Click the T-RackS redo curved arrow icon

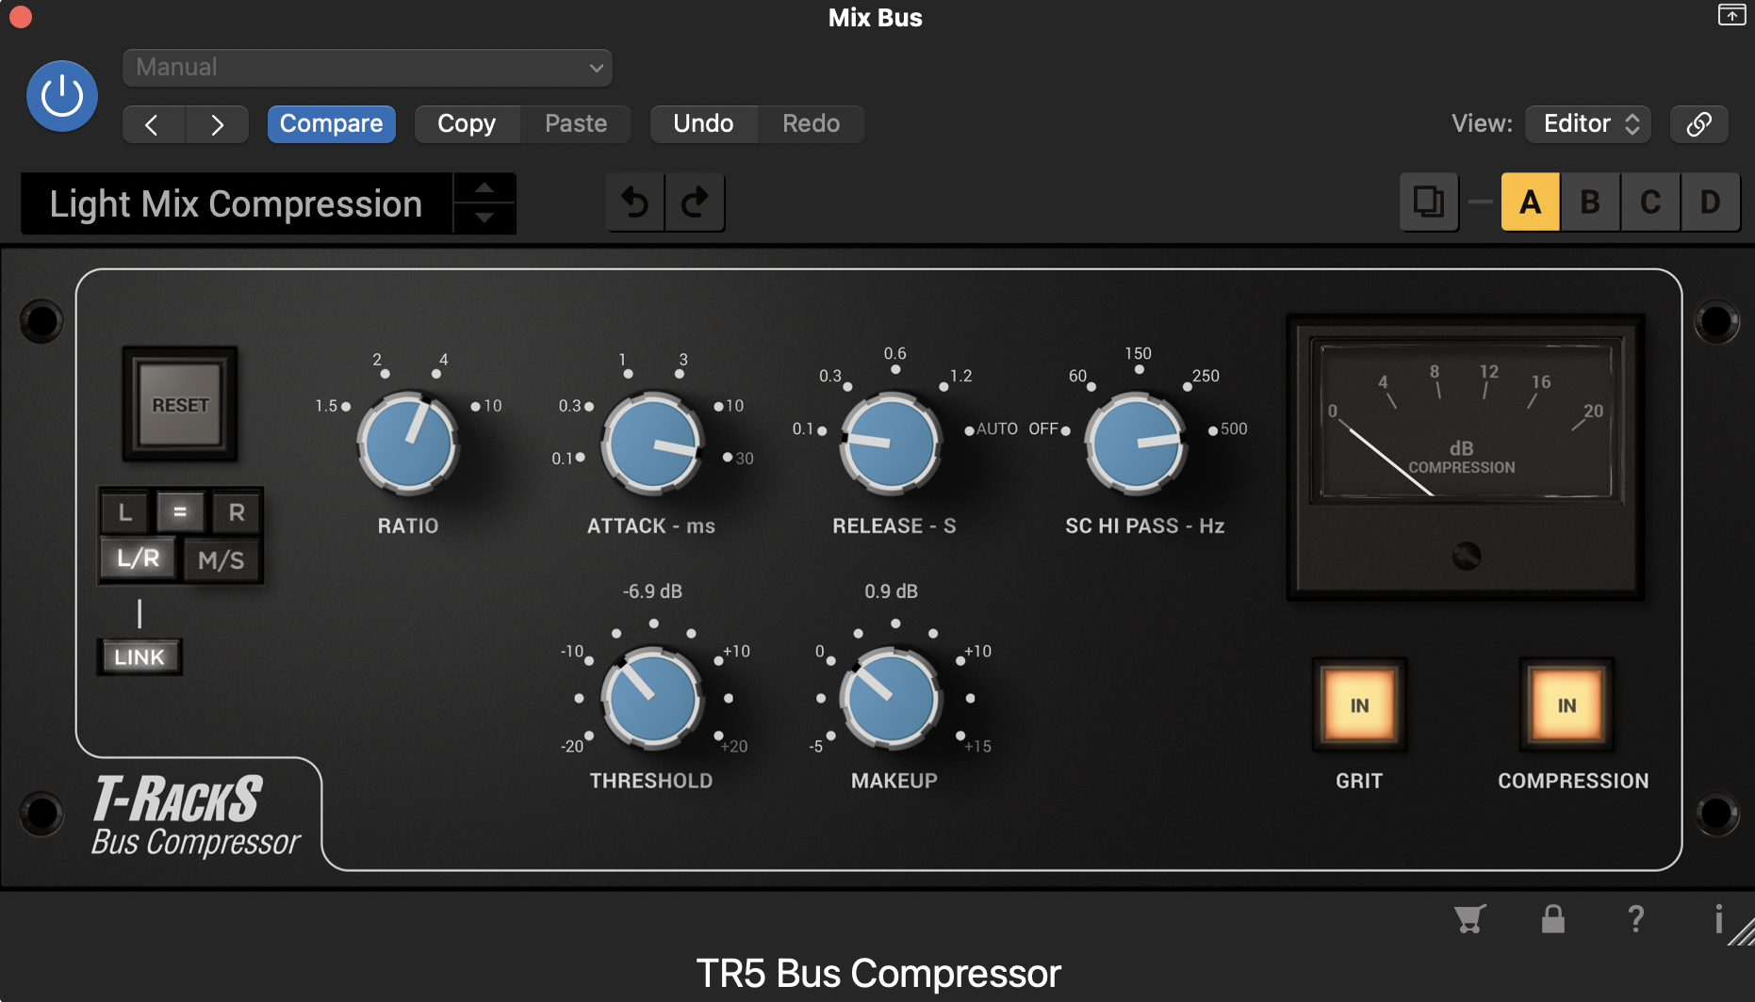tap(695, 202)
